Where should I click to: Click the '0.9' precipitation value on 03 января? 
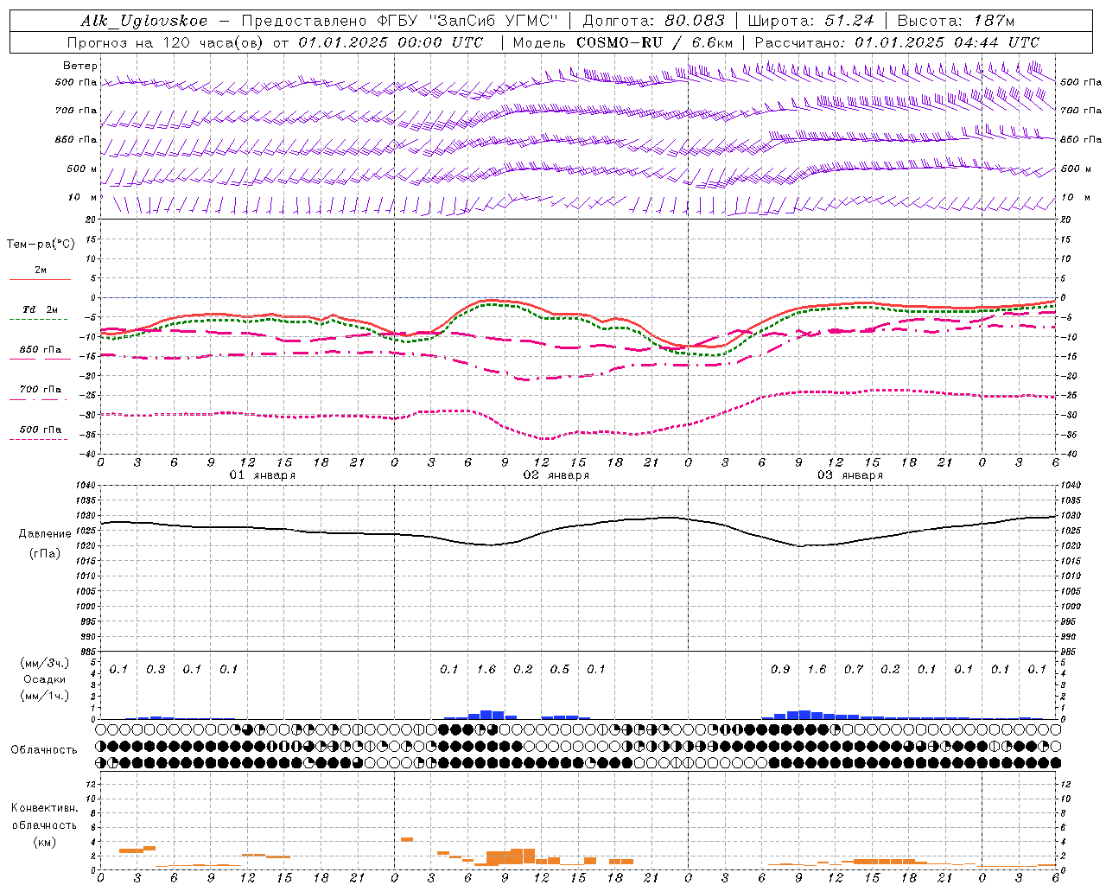click(x=780, y=670)
